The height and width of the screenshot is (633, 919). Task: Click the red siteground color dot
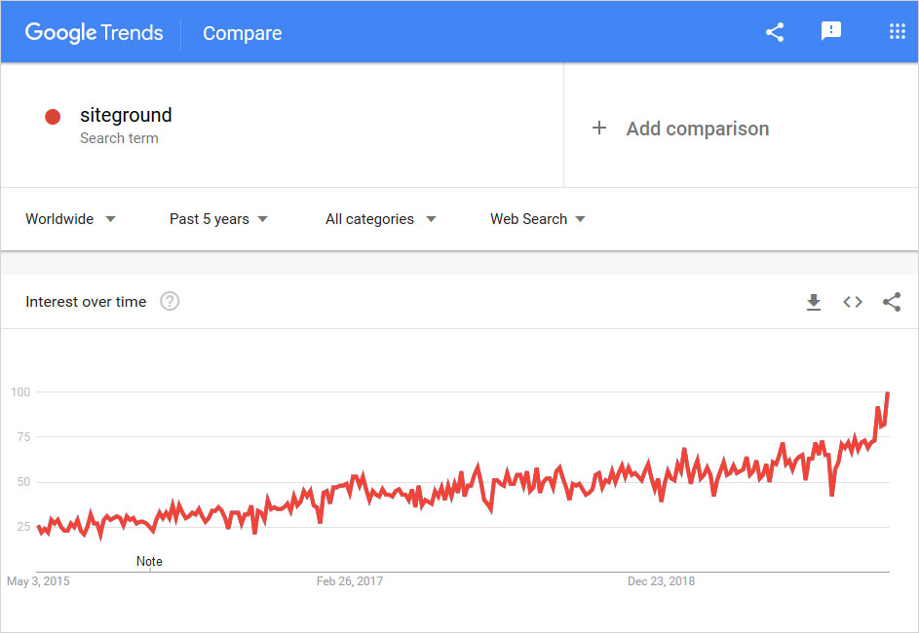(x=53, y=117)
